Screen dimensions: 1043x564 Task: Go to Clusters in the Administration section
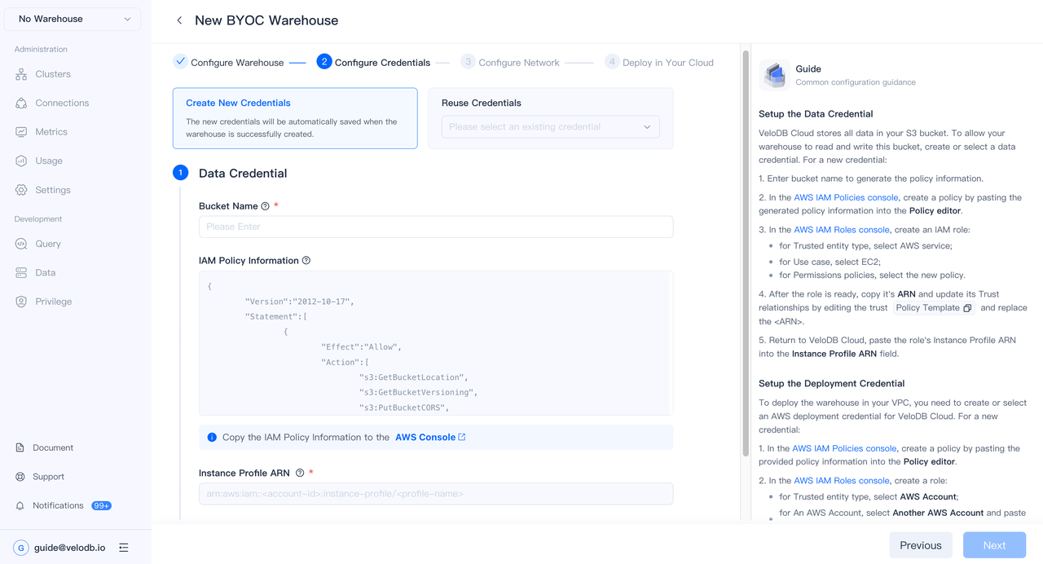click(x=52, y=74)
